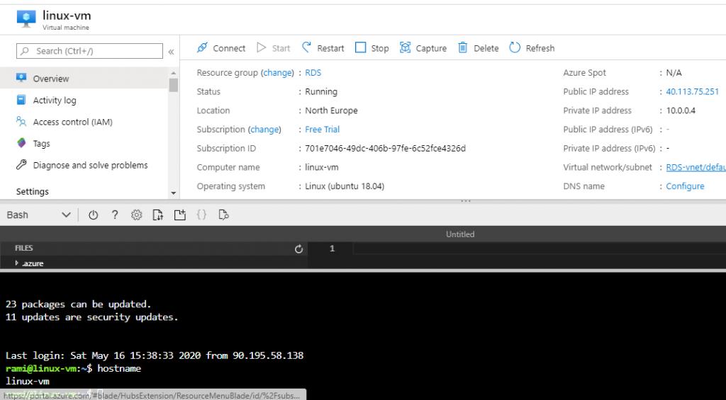Click the sidebar scrollbar up arrow

point(174,73)
